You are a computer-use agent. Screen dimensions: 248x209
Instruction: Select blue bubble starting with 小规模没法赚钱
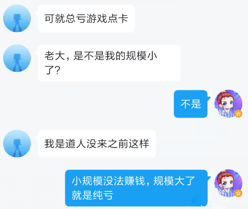coord(136,188)
